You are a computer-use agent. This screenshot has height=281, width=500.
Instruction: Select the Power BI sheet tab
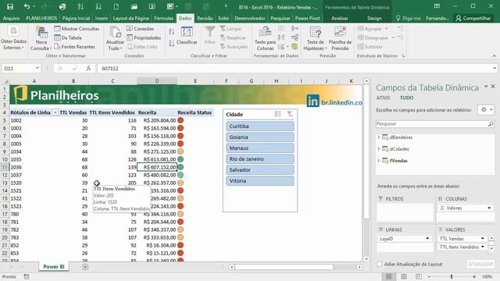[x=54, y=267]
